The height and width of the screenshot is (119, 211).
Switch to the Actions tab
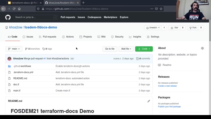68,37
